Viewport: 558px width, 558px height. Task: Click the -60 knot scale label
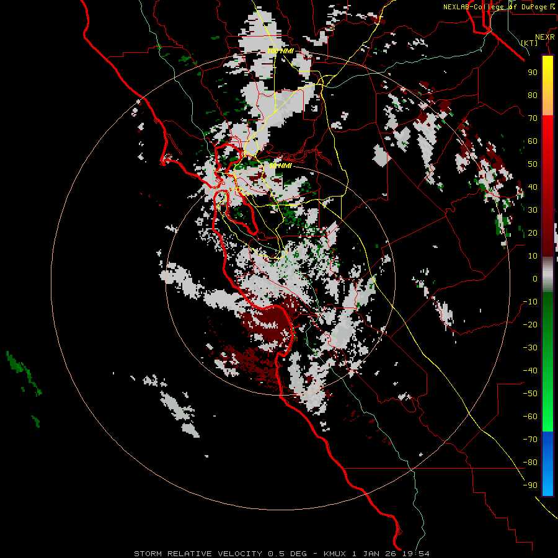pos(530,417)
